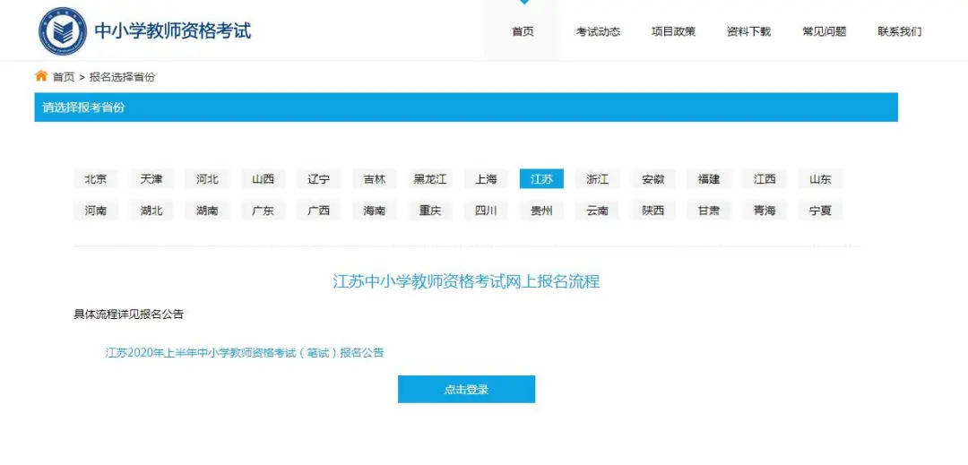Select 重庆 as the exam region
The width and height of the screenshot is (968, 465).
pos(430,211)
